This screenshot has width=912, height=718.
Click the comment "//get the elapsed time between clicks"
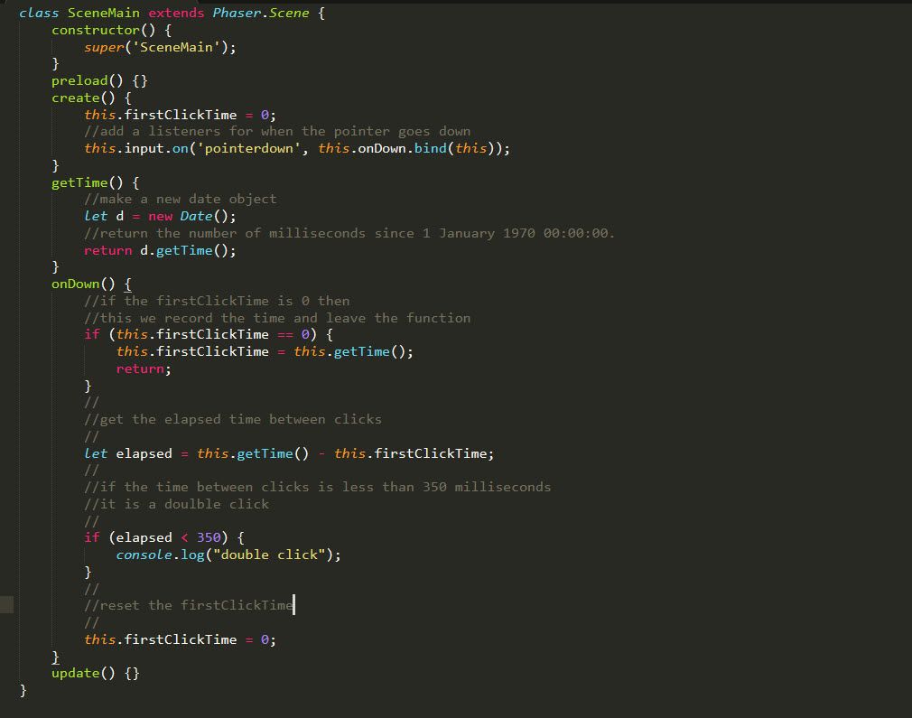(233, 420)
